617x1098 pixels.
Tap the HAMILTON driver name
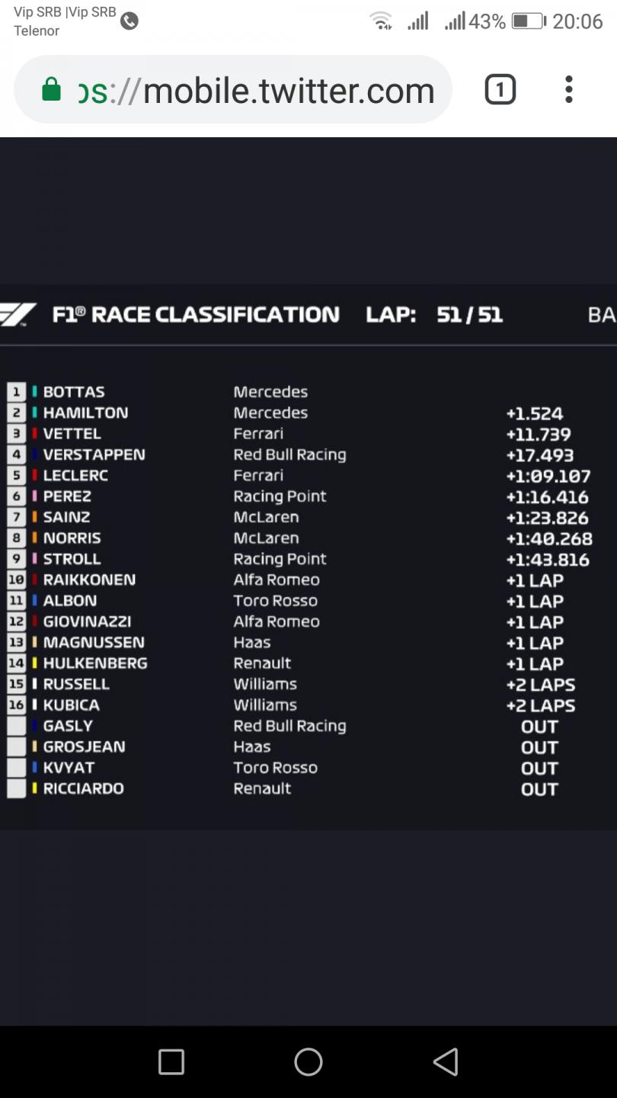click(x=85, y=413)
